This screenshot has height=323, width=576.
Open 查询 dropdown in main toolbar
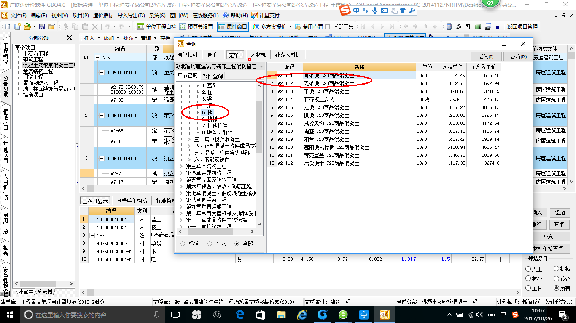point(154,38)
